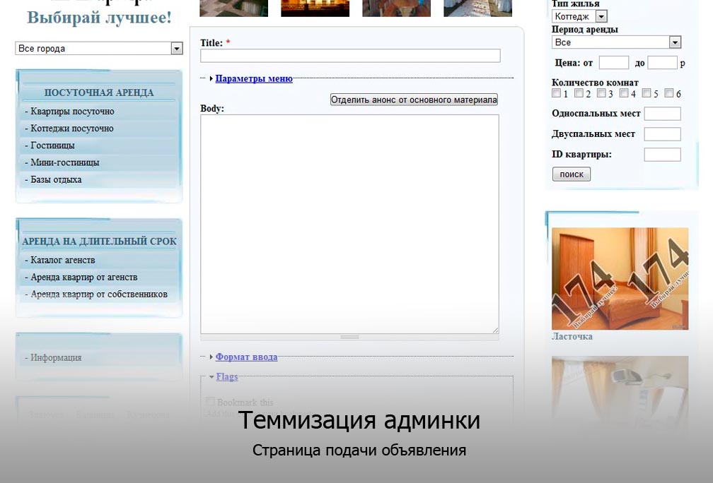The height and width of the screenshot is (483, 713).
Task: Click the 'поиск' search button
Action: point(572,174)
